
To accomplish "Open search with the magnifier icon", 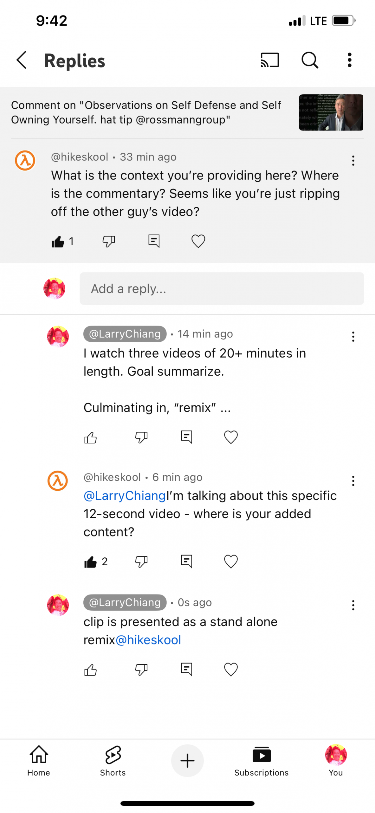I will 309,60.
